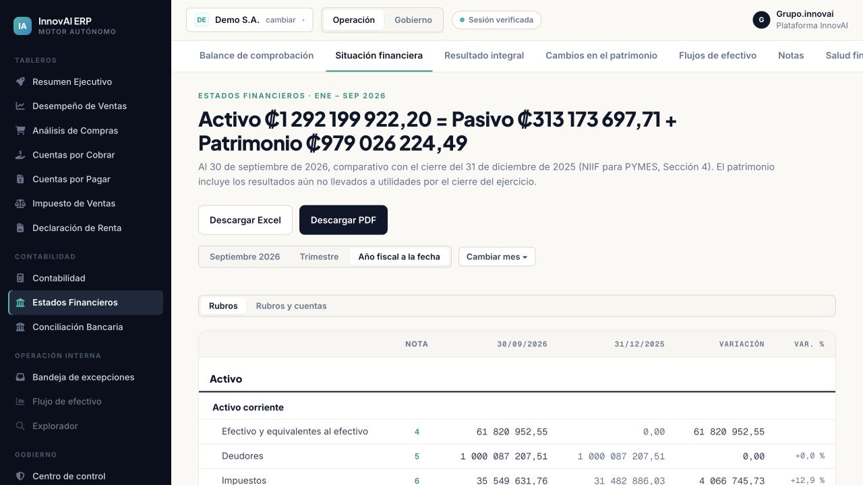Click the Centro de control shield icon
The width and height of the screenshot is (863, 485).
[20, 476]
